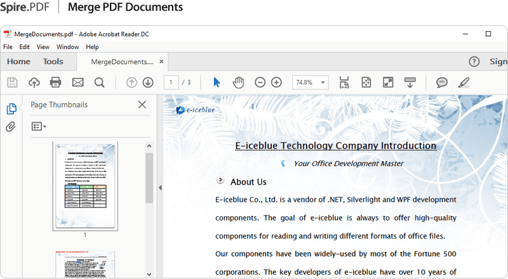
Task: Click 'Your Office Development Master' tagline
Action: 348,164
